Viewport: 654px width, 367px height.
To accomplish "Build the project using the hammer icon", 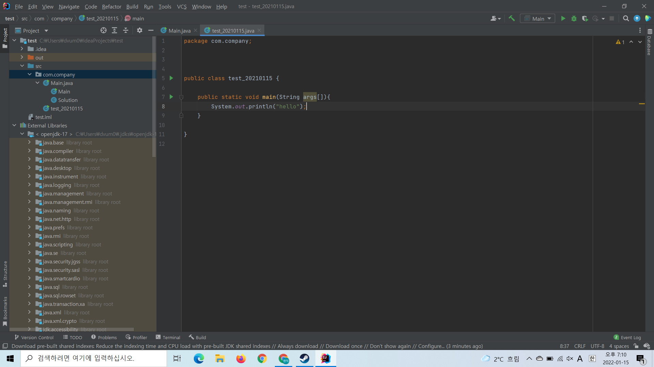I will [x=512, y=18].
